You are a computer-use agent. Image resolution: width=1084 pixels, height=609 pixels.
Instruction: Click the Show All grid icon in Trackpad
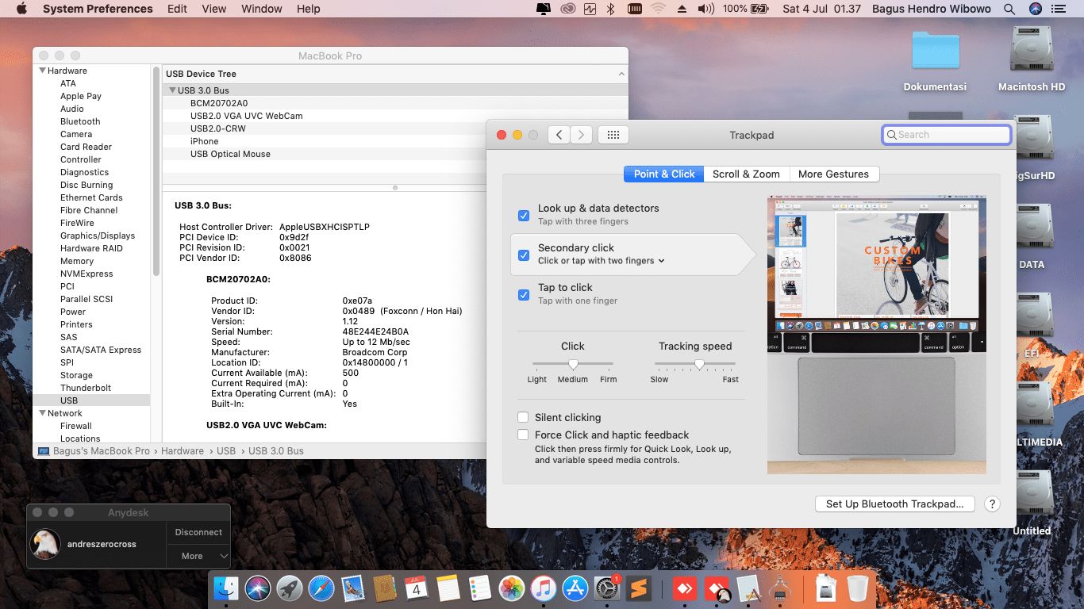[x=613, y=135]
